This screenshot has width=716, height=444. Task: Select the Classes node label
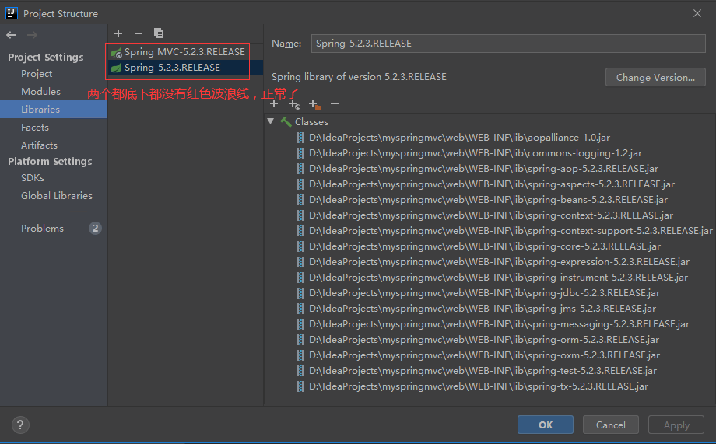pos(311,122)
